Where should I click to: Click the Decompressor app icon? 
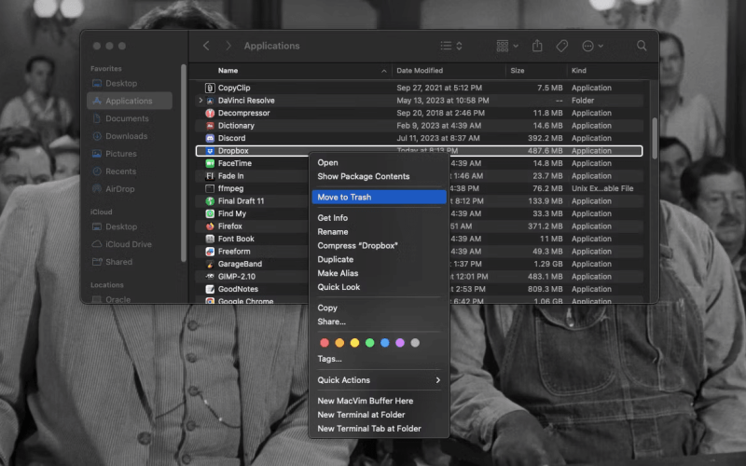click(x=210, y=113)
